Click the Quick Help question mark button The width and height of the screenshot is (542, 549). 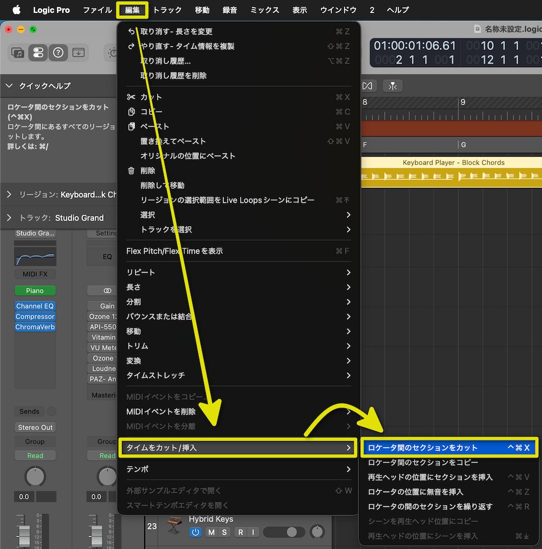click(x=58, y=53)
